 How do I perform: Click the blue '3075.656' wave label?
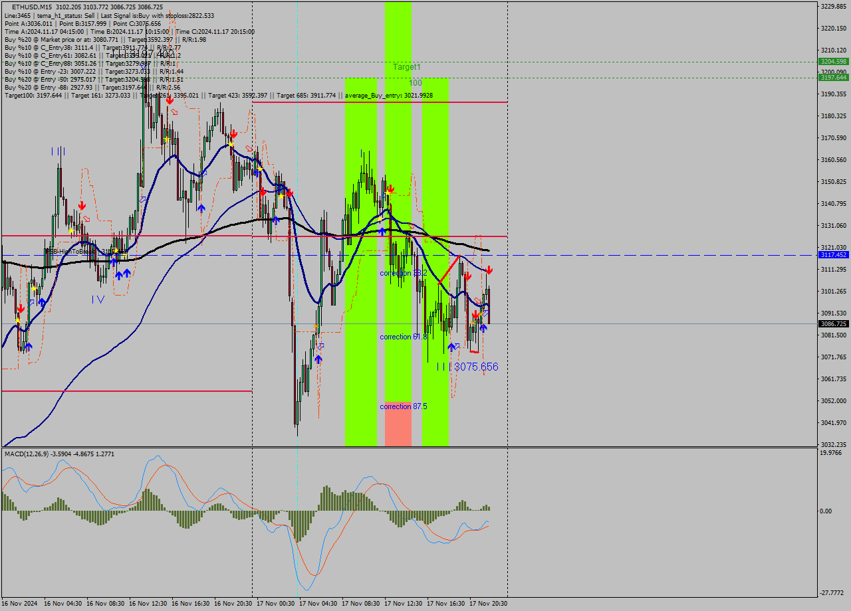tap(476, 367)
